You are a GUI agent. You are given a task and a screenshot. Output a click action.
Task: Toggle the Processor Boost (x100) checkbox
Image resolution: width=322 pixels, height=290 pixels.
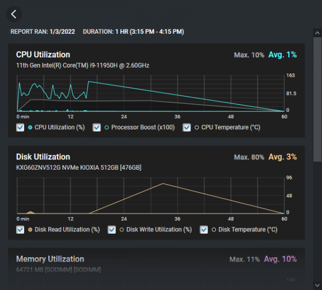click(x=97, y=128)
